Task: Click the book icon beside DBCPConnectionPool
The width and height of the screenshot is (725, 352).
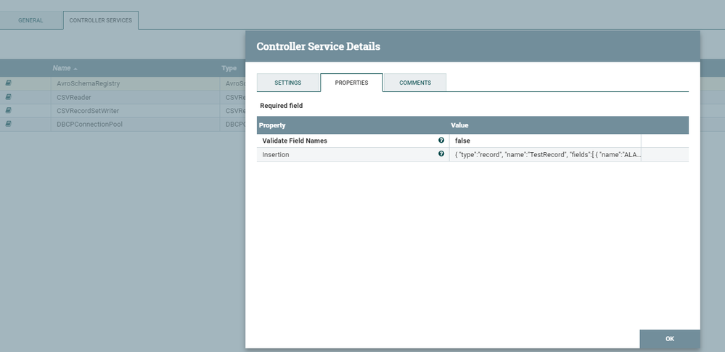Action: click(8, 124)
